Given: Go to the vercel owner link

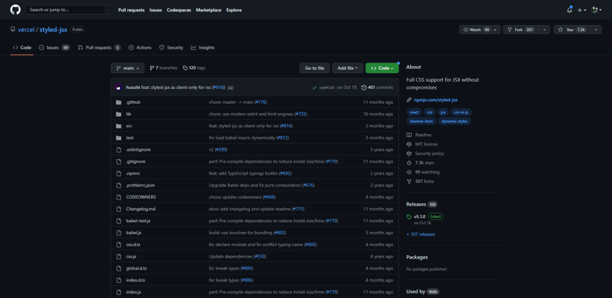Looking at the screenshot, I should click(26, 30).
